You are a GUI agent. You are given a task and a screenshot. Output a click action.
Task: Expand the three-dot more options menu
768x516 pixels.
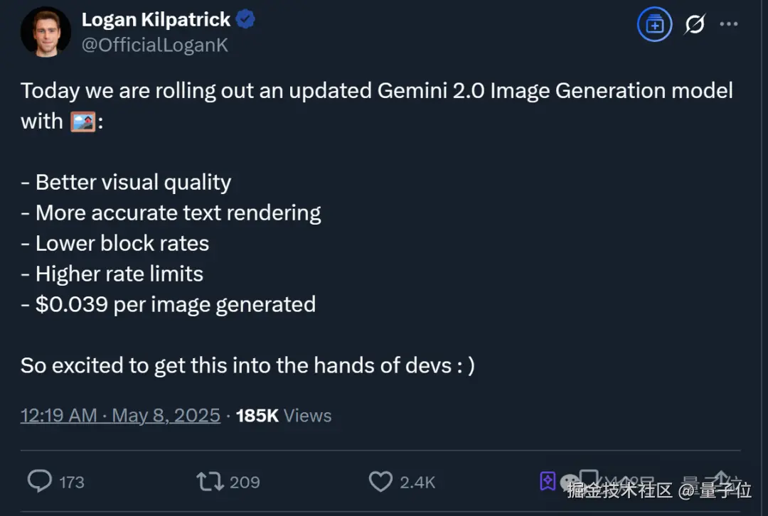tap(729, 24)
